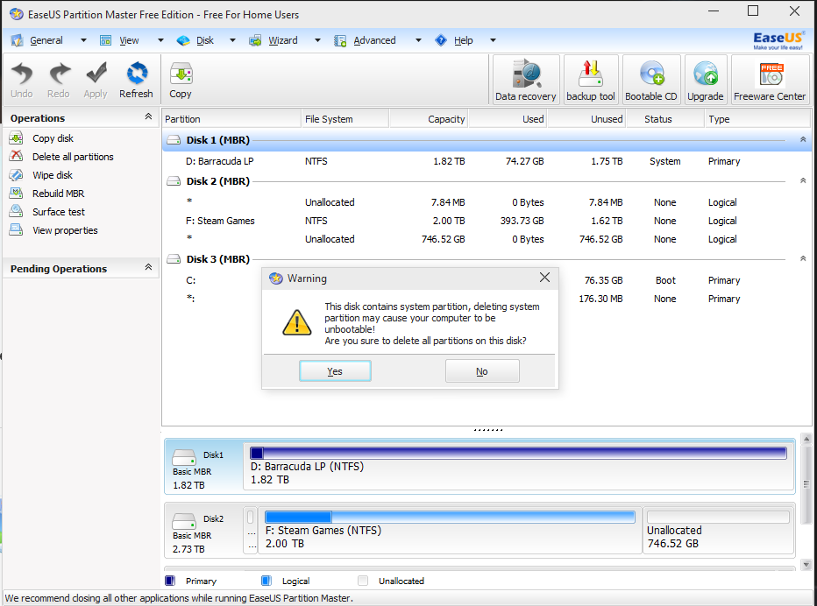Collapse the Pending Operations panel
This screenshot has width=817, height=606.
point(148,267)
